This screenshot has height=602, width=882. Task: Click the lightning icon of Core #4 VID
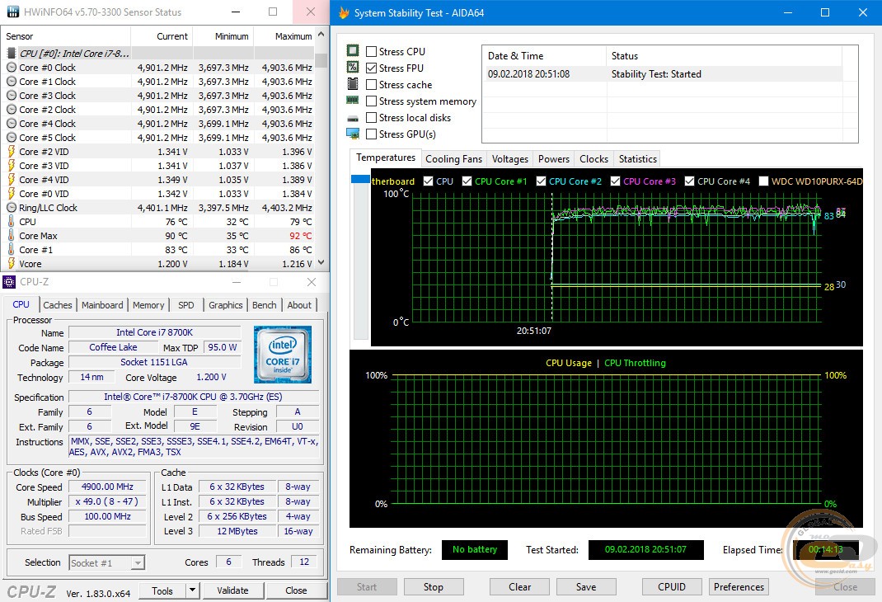pos(12,180)
